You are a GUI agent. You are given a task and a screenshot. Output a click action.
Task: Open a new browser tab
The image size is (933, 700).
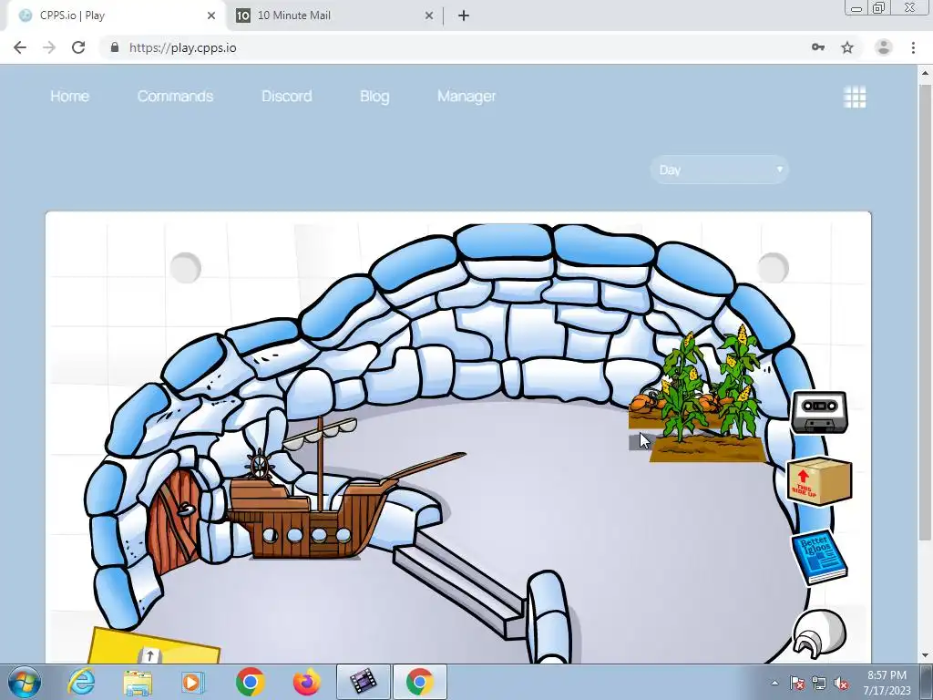(x=464, y=15)
